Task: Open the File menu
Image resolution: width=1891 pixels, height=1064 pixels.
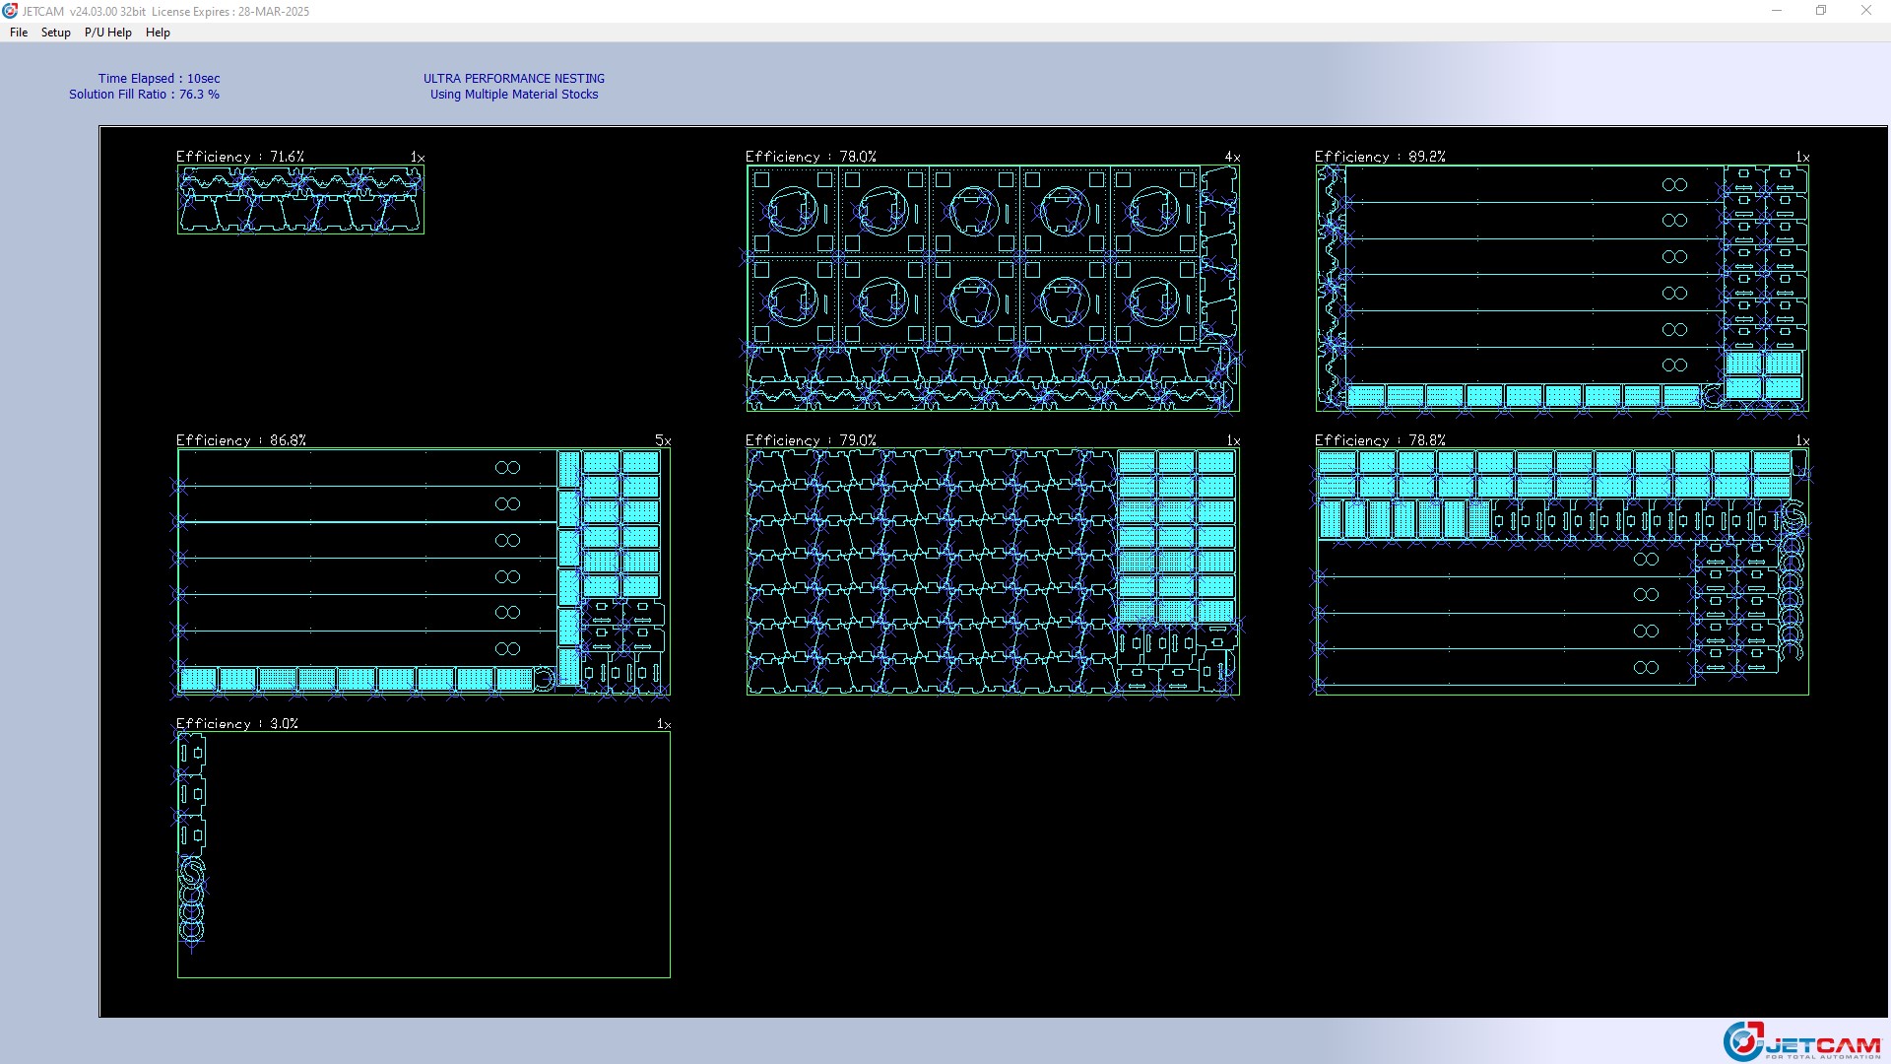Action: 19,33
